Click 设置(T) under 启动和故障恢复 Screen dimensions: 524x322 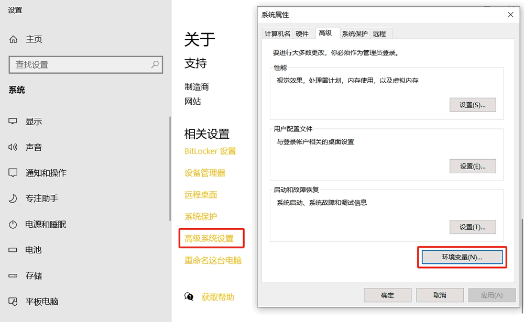473,227
